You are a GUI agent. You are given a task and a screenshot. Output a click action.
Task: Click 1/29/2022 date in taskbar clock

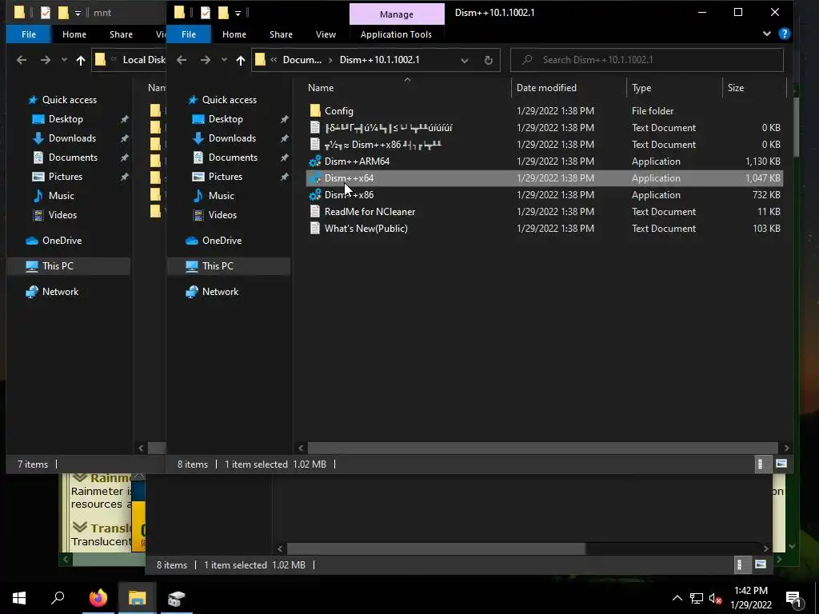(750, 605)
